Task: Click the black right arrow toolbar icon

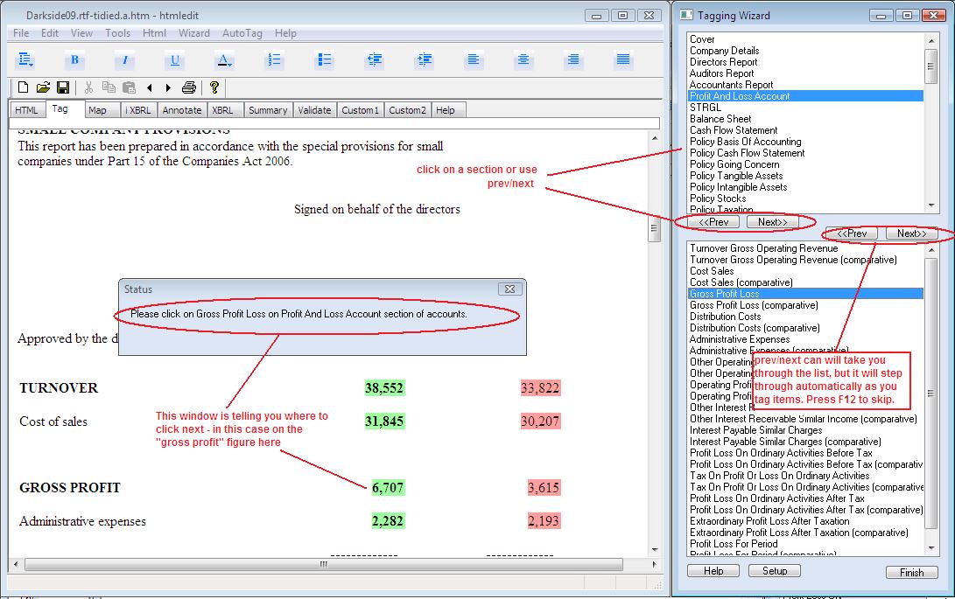Action: click(x=169, y=88)
